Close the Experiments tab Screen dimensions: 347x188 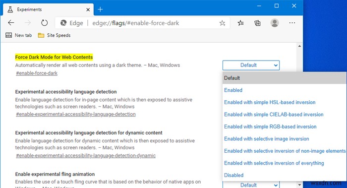point(88,9)
